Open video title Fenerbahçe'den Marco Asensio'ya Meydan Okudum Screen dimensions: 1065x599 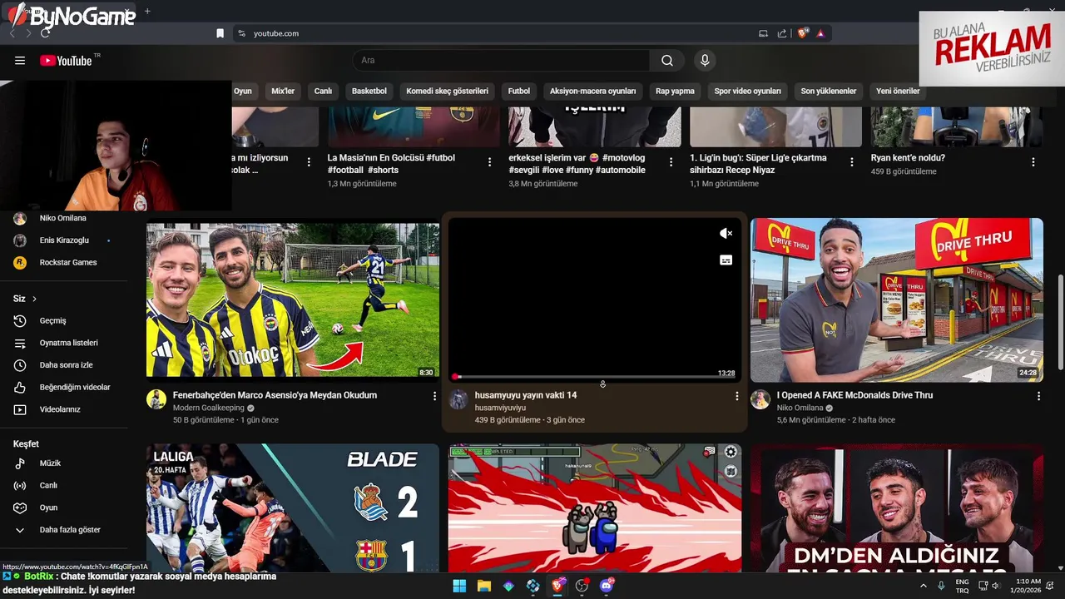[275, 395]
